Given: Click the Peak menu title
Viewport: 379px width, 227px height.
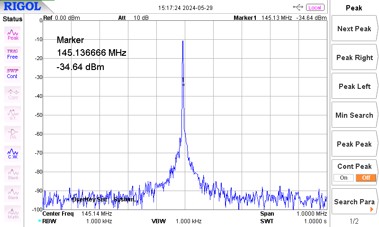Looking at the screenshot, I should click(354, 8).
